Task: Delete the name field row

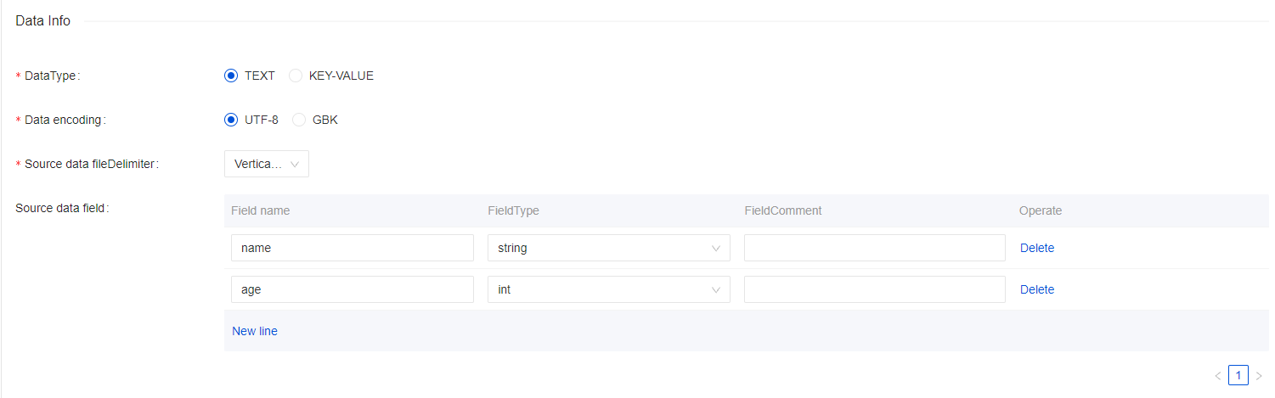Action: click(x=1037, y=248)
